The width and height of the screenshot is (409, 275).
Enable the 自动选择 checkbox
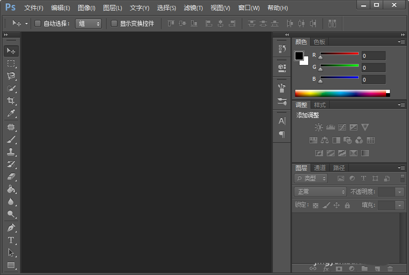click(38, 24)
